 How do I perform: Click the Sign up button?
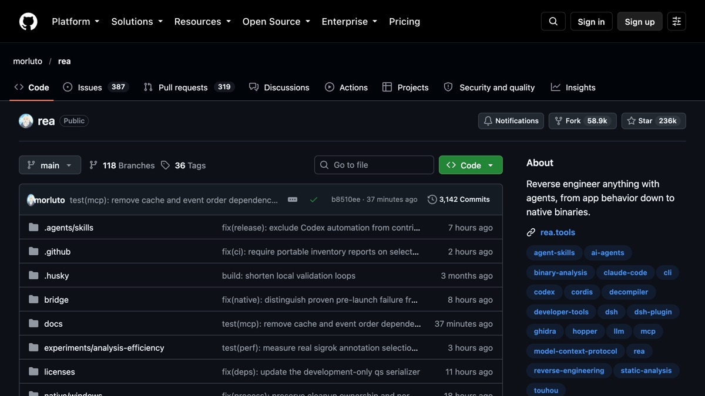(640, 22)
